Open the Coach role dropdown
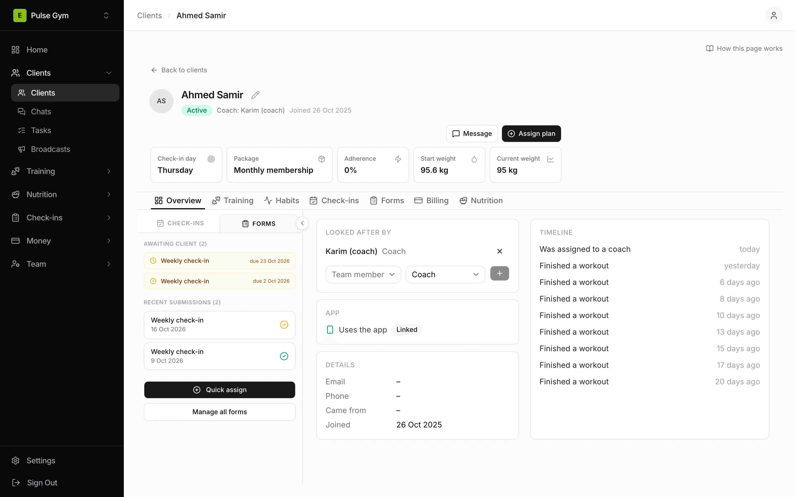Viewport: 796px width, 497px height. 445,274
